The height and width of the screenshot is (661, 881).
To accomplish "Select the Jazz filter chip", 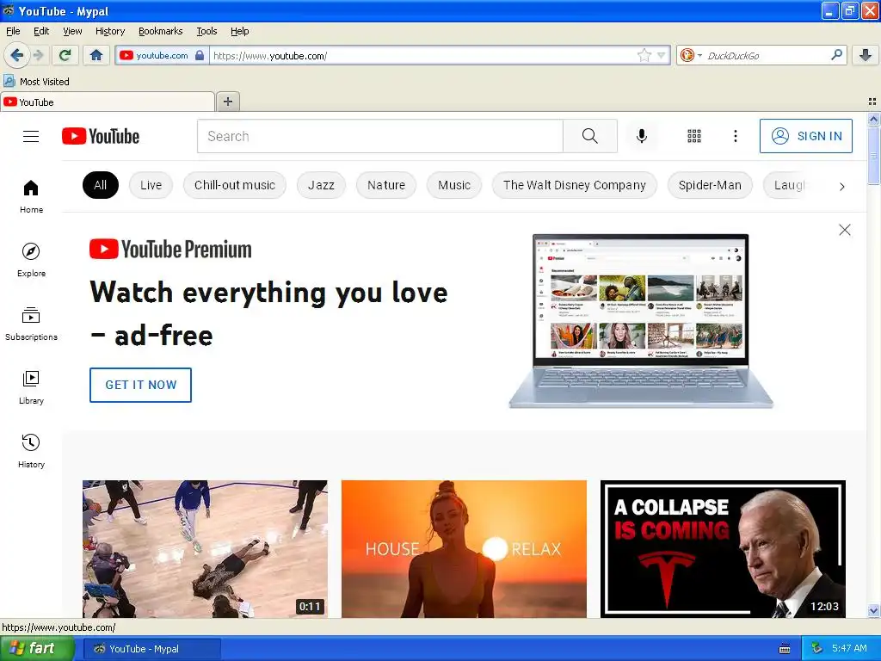I will pos(321,185).
